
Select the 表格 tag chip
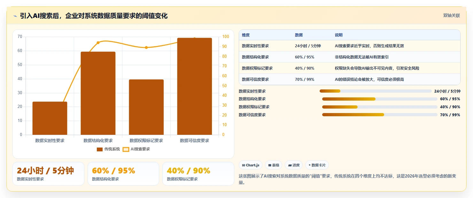click(274, 165)
